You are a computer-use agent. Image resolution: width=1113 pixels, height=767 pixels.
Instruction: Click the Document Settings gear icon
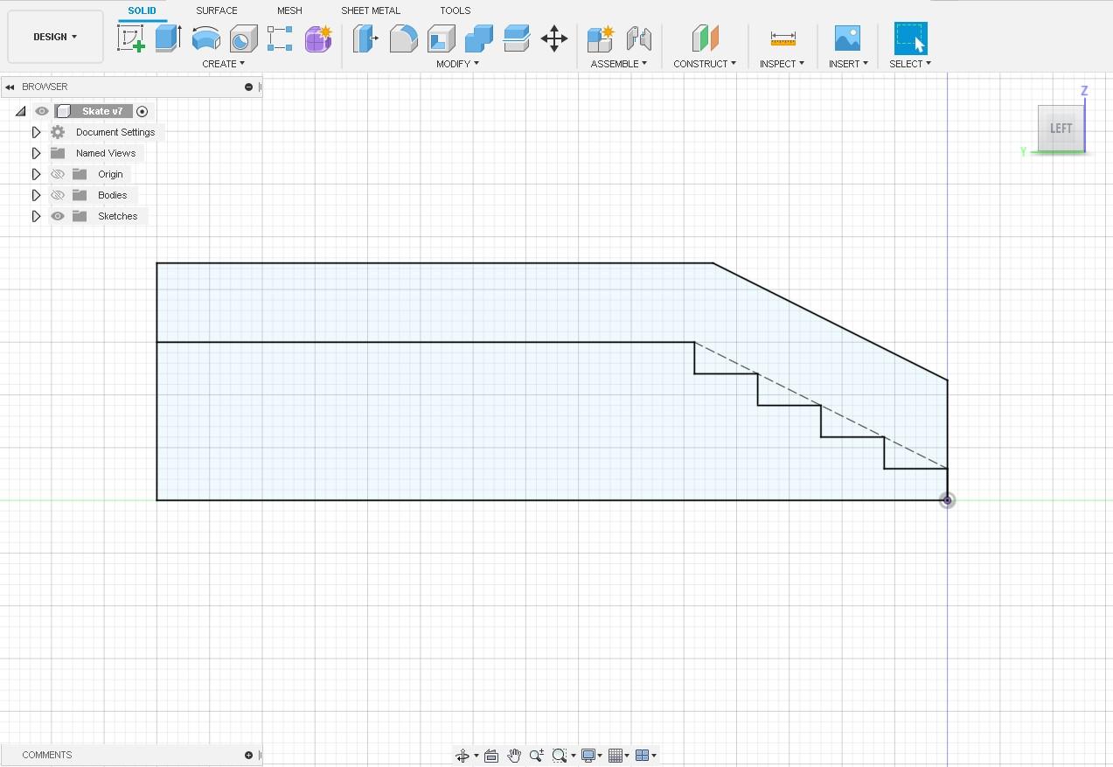pyautogui.click(x=58, y=132)
